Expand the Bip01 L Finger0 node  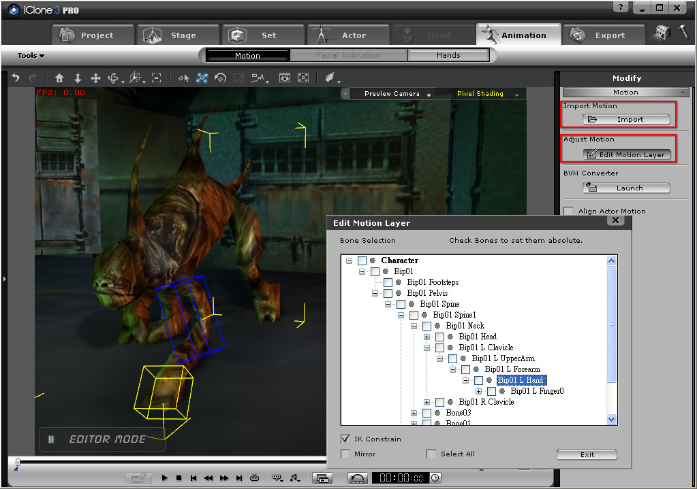479,391
